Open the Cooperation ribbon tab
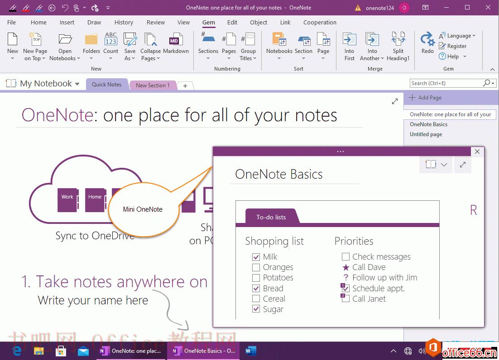 pyautogui.click(x=320, y=22)
